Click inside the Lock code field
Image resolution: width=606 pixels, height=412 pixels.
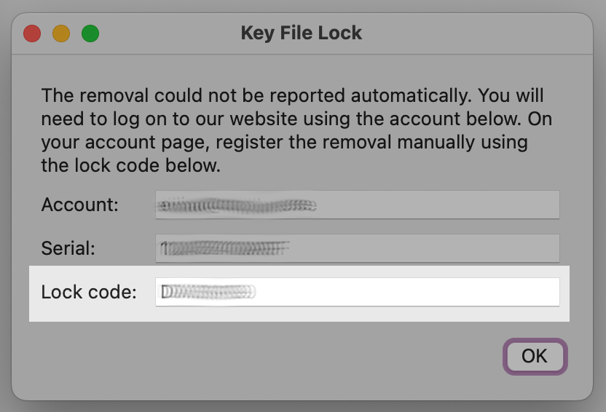357,292
